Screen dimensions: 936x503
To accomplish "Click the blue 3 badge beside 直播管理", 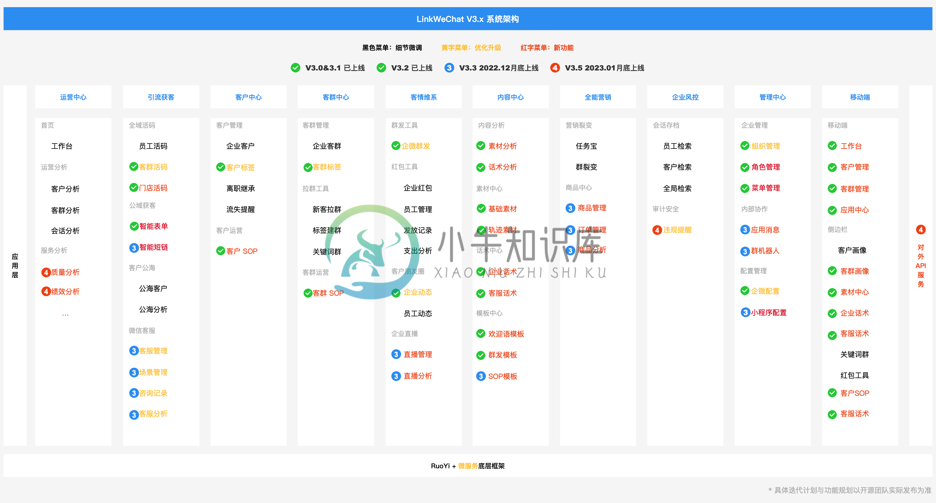I will tap(396, 354).
